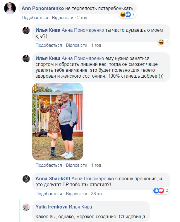Like Anna SharikOff's comment

click(x=49, y=193)
